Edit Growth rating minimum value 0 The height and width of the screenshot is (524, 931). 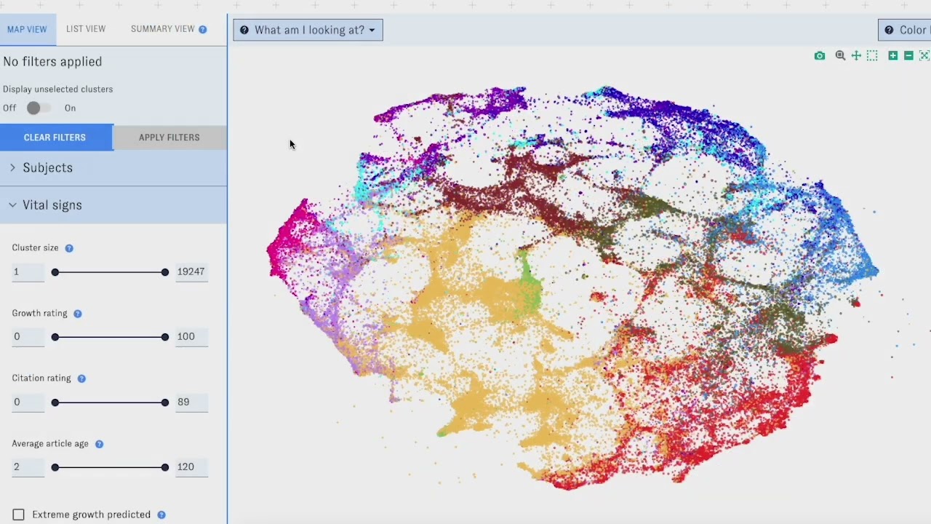pos(28,336)
